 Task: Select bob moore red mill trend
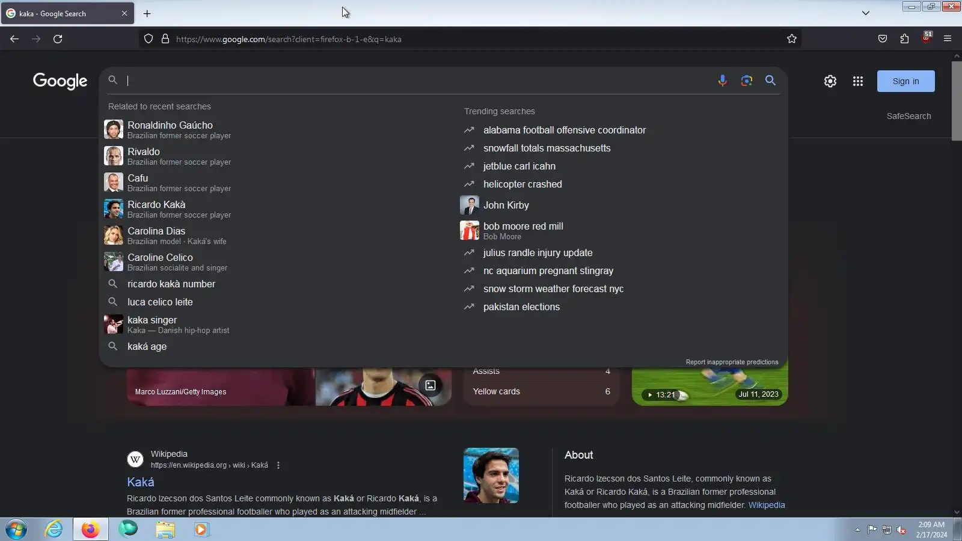tap(619, 230)
